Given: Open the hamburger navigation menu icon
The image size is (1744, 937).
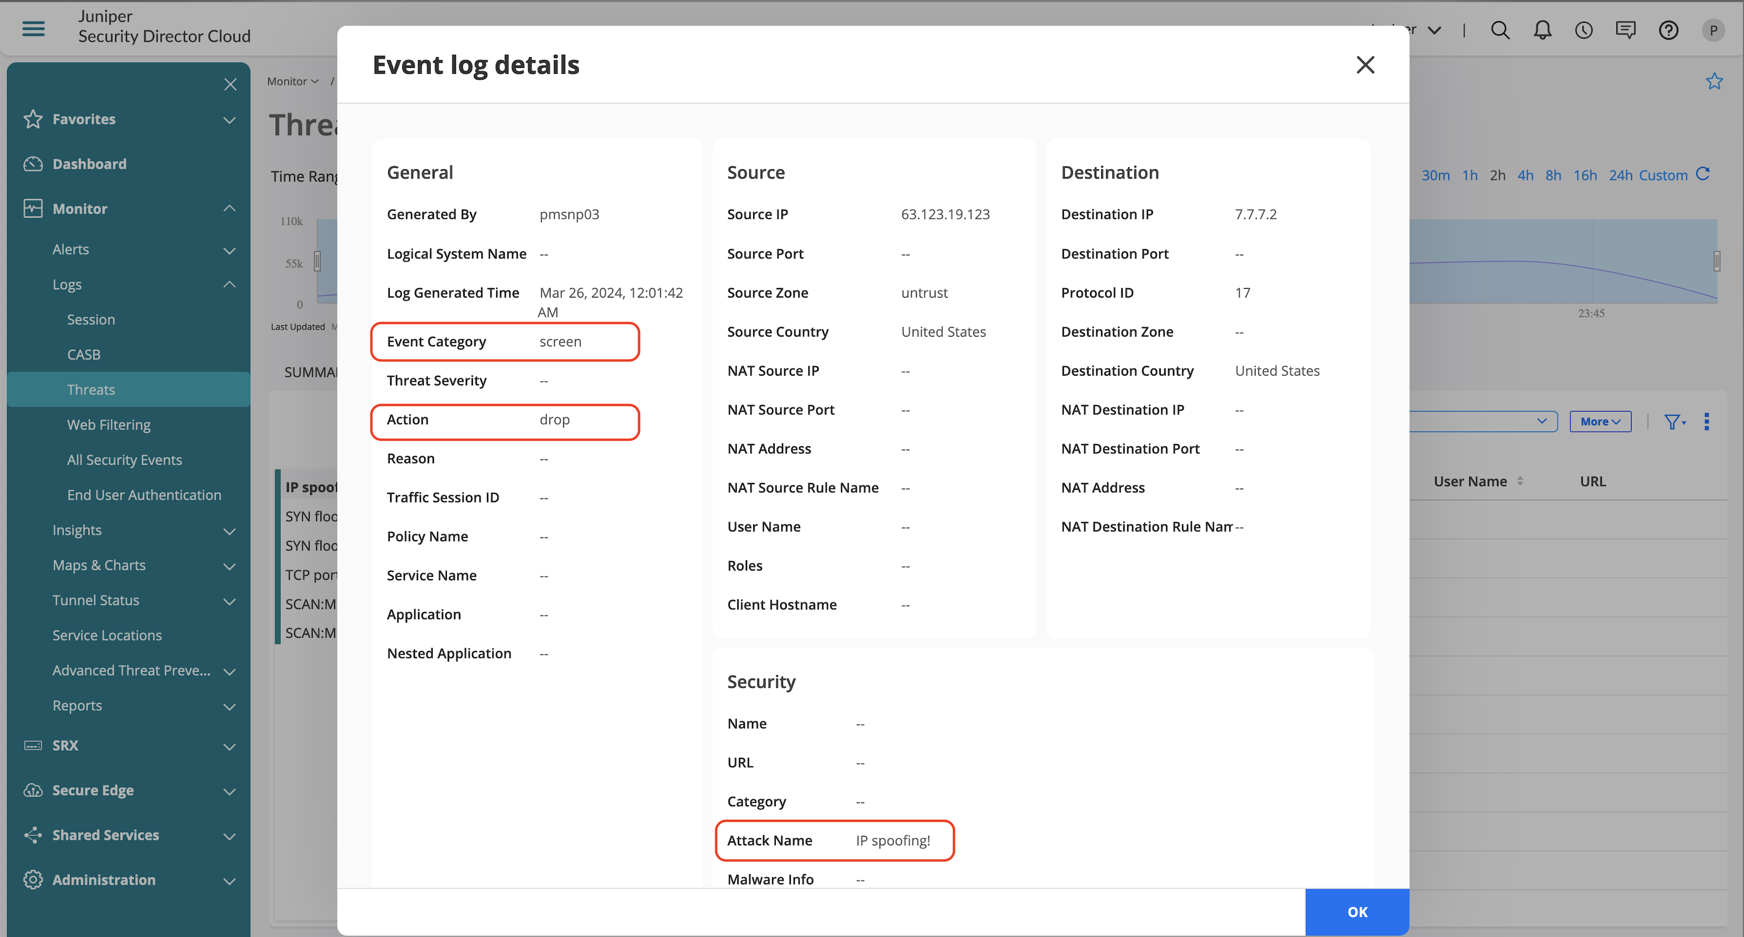Looking at the screenshot, I should click(x=33, y=28).
